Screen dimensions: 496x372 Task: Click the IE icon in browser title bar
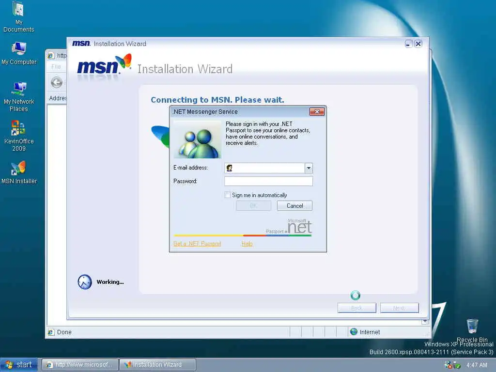(51, 56)
